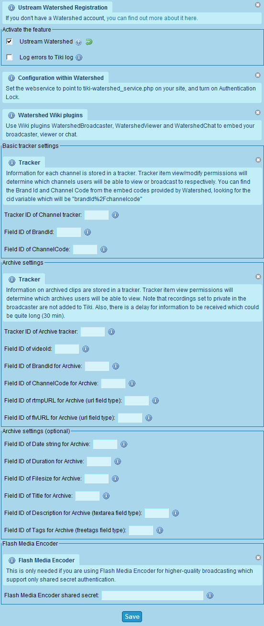The height and width of the screenshot is (626, 264).
Task: Focus the Flash Media Encoder shared secret field
Action: coord(153,595)
